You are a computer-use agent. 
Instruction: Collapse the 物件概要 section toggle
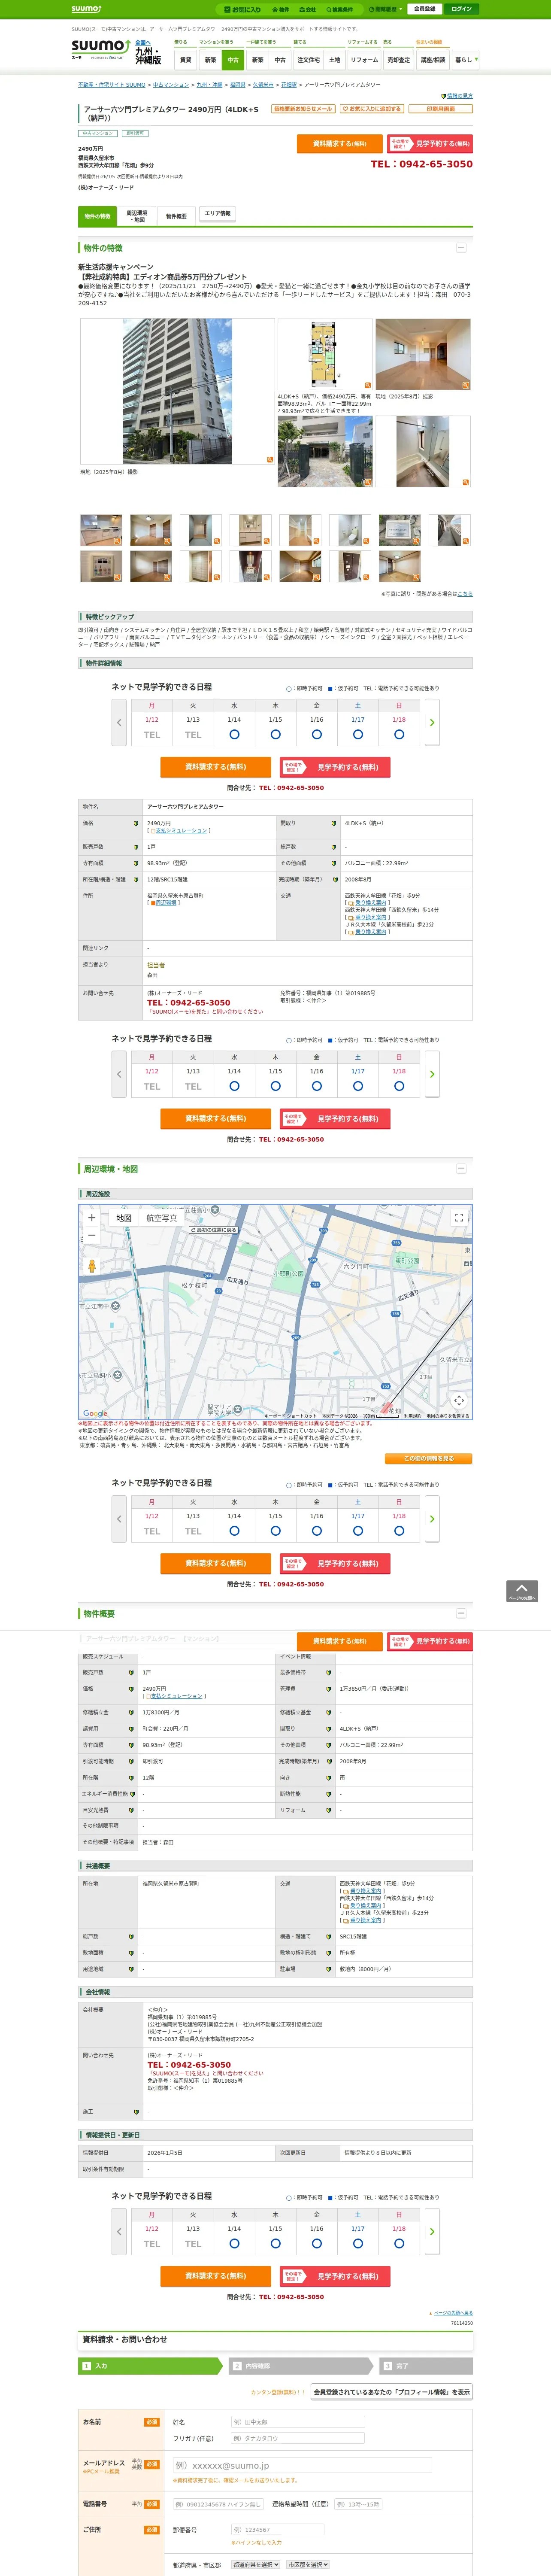click(x=461, y=1613)
